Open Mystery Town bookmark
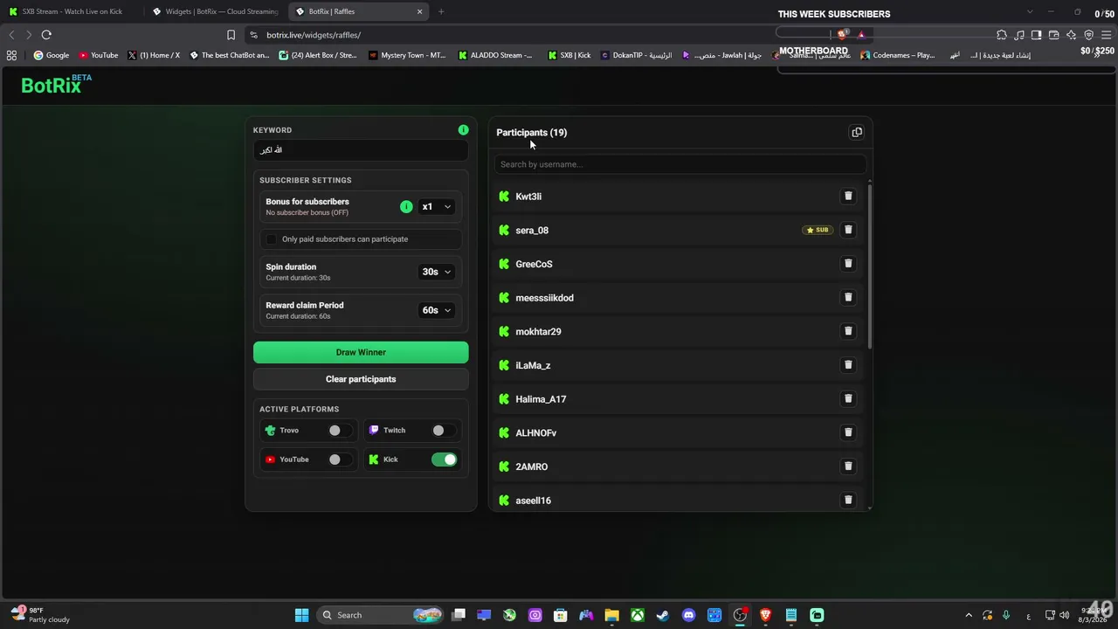 (407, 55)
